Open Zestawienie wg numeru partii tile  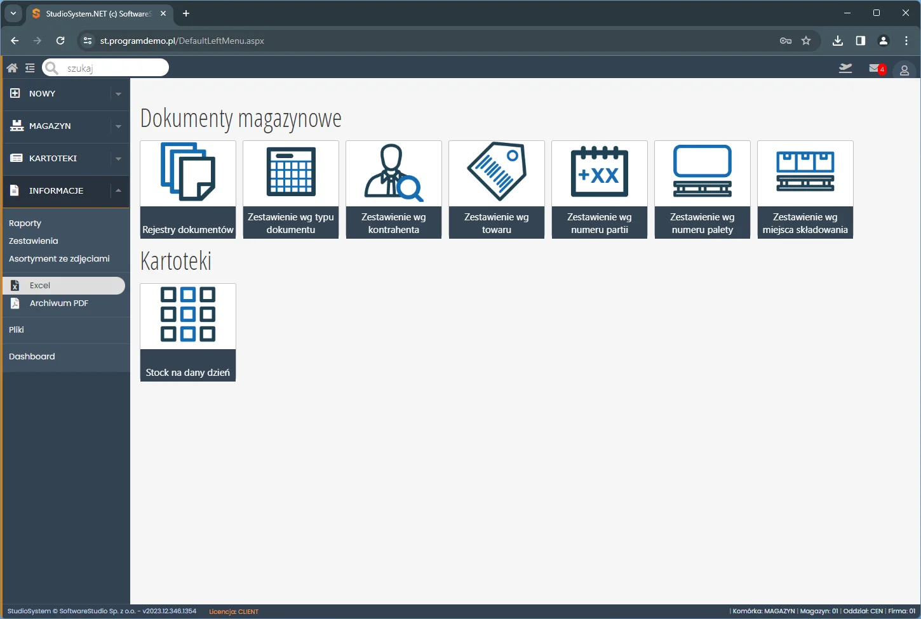point(600,189)
